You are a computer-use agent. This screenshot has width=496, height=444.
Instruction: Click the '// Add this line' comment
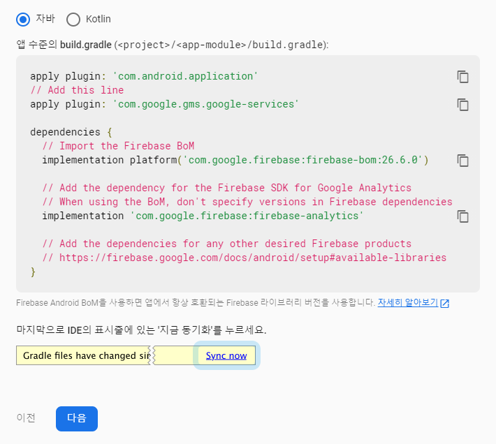tap(77, 90)
